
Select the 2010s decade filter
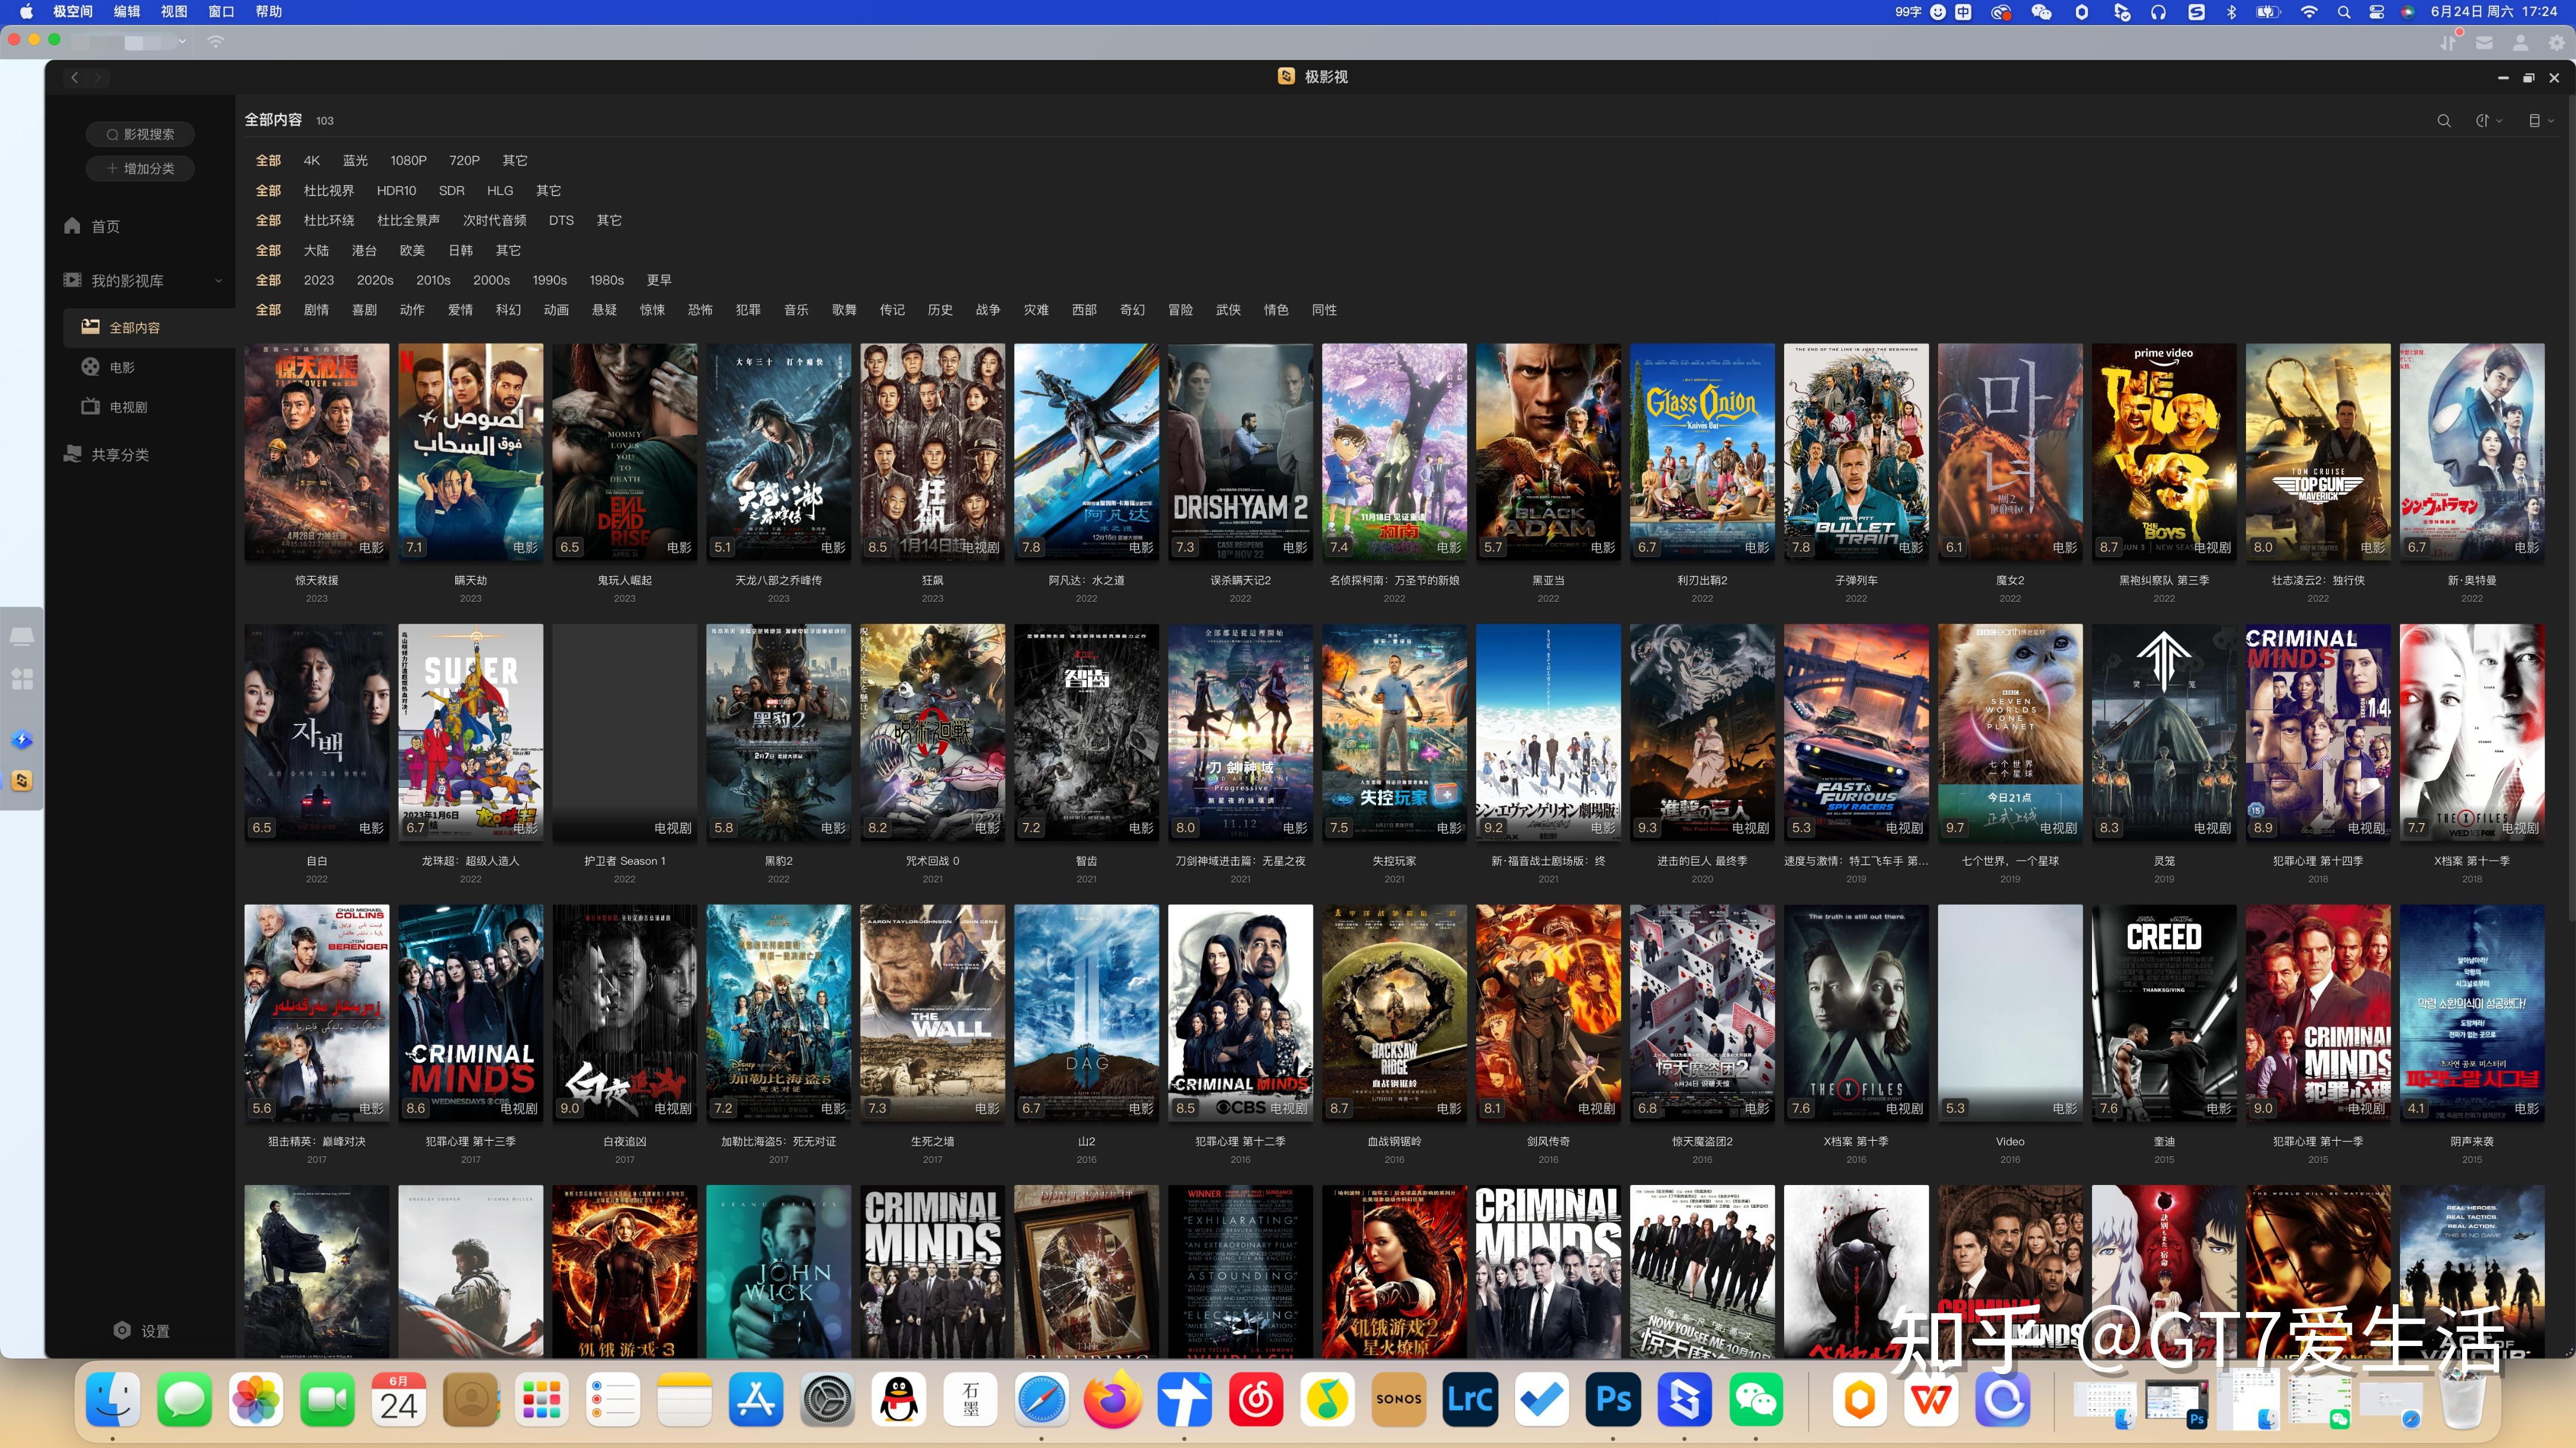click(433, 280)
